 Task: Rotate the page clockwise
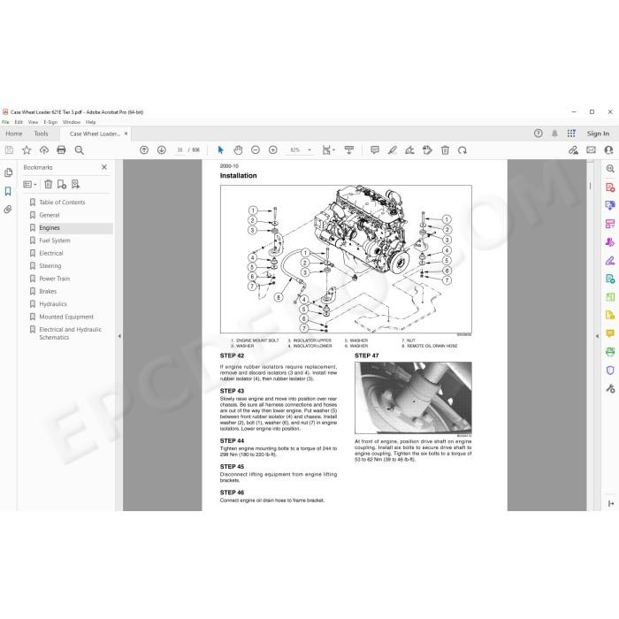(462, 150)
